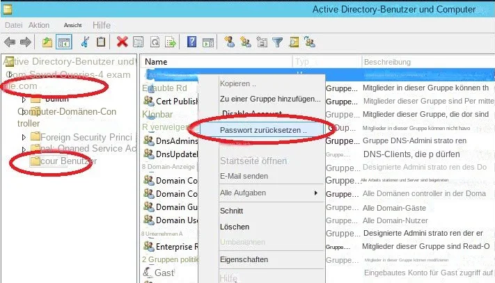495x283 pixels.
Task: Sort by the Name column header
Action: (x=156, y=62)
